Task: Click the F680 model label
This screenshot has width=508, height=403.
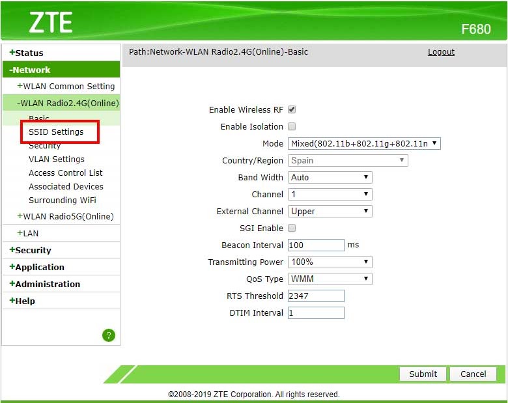Action: 476,29
